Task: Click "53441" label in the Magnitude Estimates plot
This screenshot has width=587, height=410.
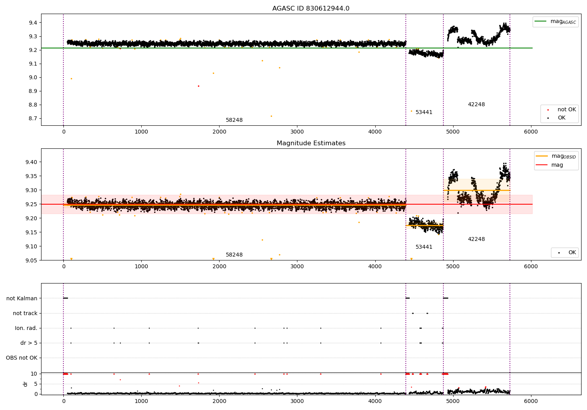Action: [424, 247]
